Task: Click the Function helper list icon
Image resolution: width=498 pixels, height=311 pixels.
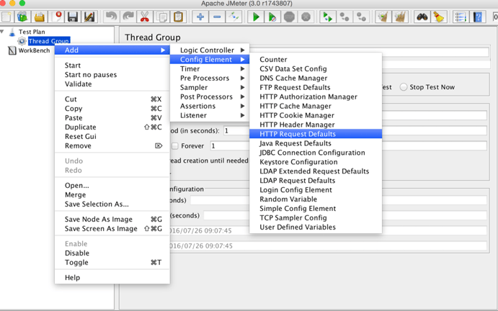Action: [x=461, y=17]
